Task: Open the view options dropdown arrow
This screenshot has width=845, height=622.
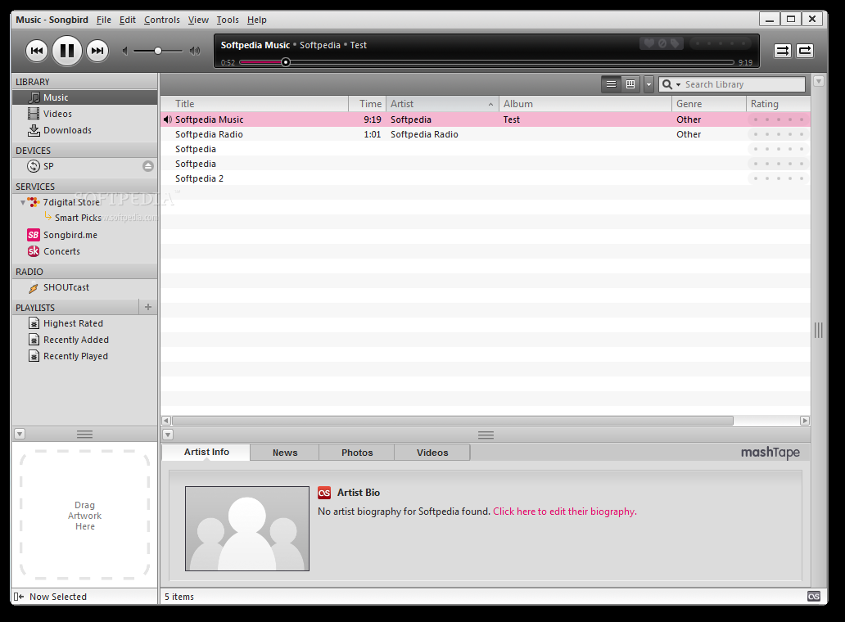Action: click(x=648, y=83)
